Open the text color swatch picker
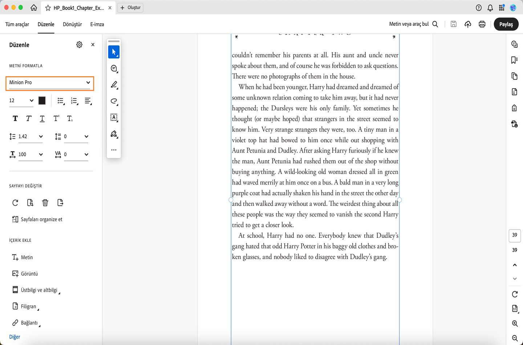Image resolution: width=523 pixels, height=345 pixels. [42, 101]
